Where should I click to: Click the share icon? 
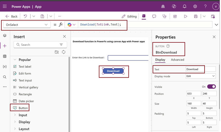175,16
